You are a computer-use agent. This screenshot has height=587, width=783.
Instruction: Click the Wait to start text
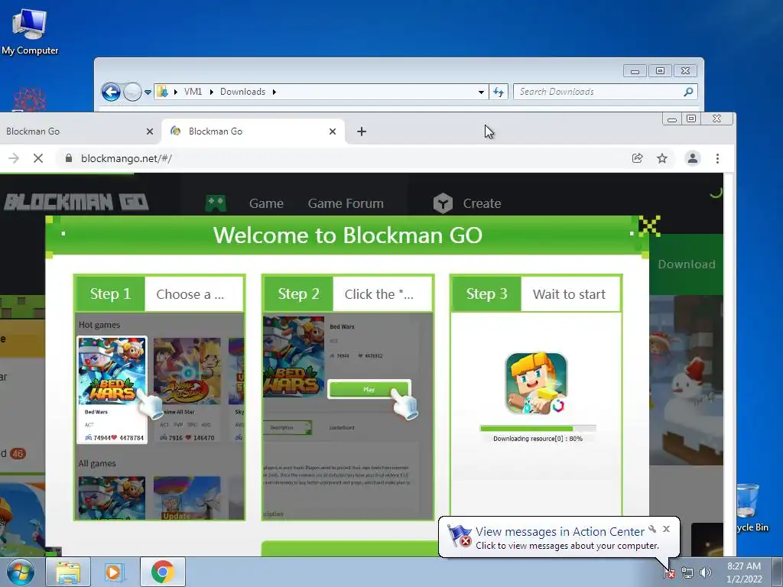pyautogui.click(x=569, y=294)
